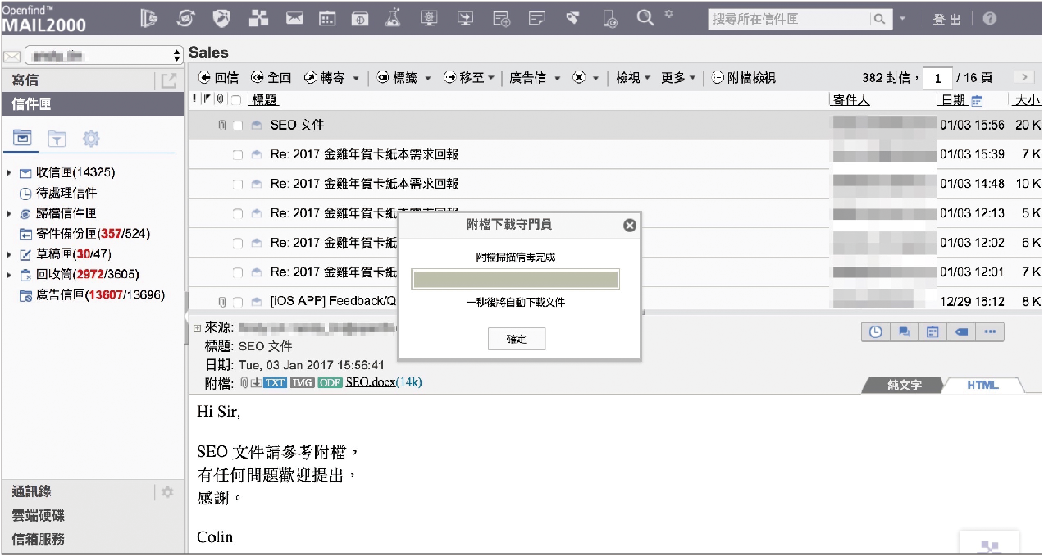The width and height of the screenshot is (1044, 557).
Task: Open the folder settings gear icon in sidebar
Action: coord(91,139)
